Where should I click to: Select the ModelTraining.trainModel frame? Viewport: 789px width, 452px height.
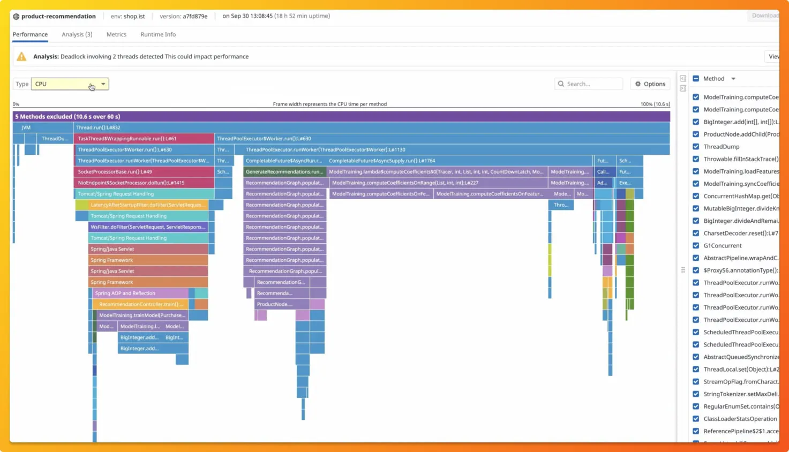(x=142, y=315)
